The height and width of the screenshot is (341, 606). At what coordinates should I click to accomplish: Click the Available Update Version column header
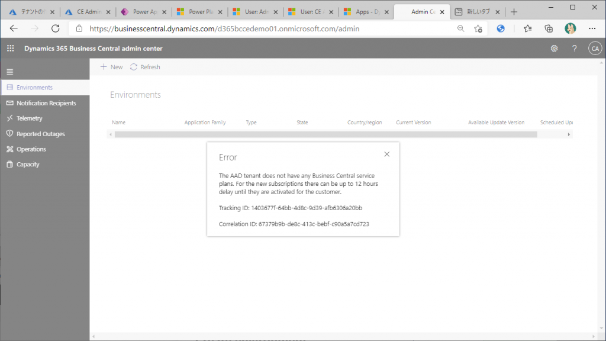497,123
